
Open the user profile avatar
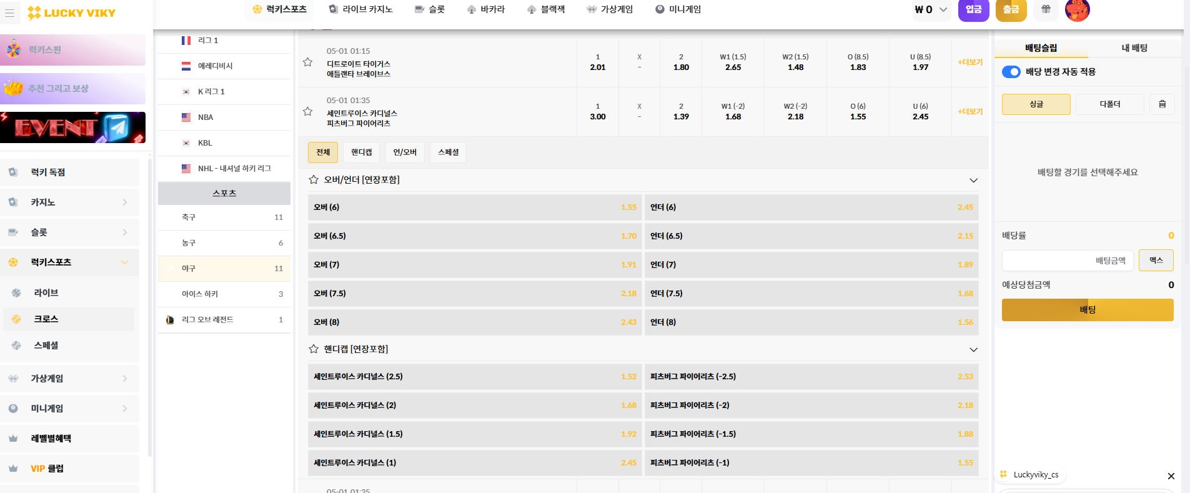pyautogui.click(x=1077, y=10)
